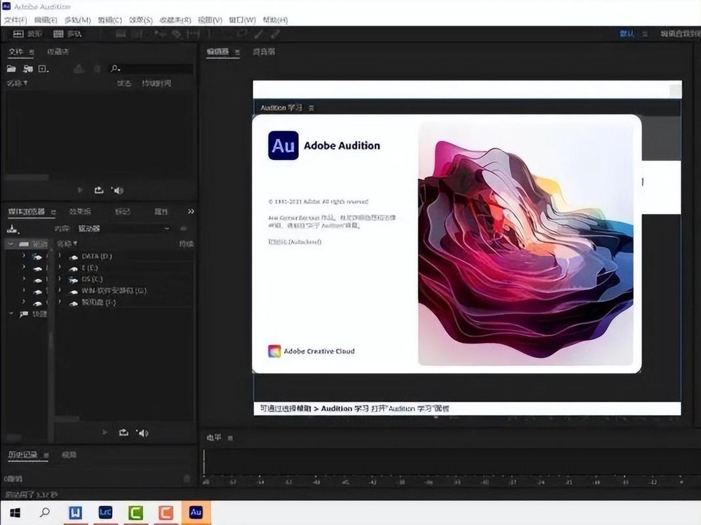
Task: Click the search magnifier icon in Files panel
Action: tap(115, 68)
